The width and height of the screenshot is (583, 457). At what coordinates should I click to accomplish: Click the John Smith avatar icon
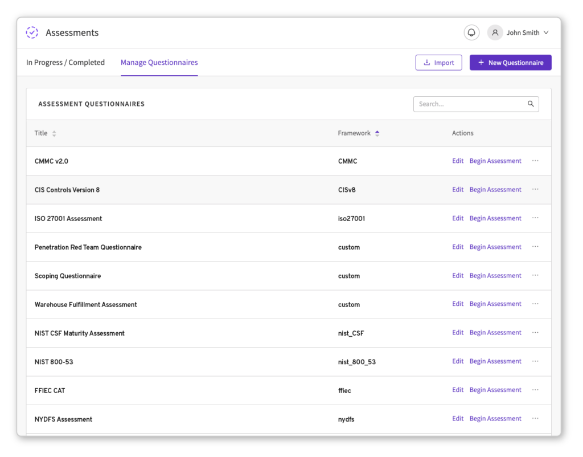pos(495,32)
